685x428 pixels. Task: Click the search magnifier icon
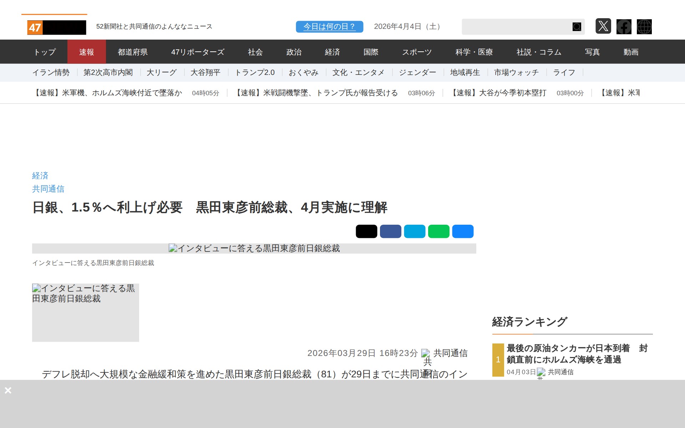pos(576,26)
